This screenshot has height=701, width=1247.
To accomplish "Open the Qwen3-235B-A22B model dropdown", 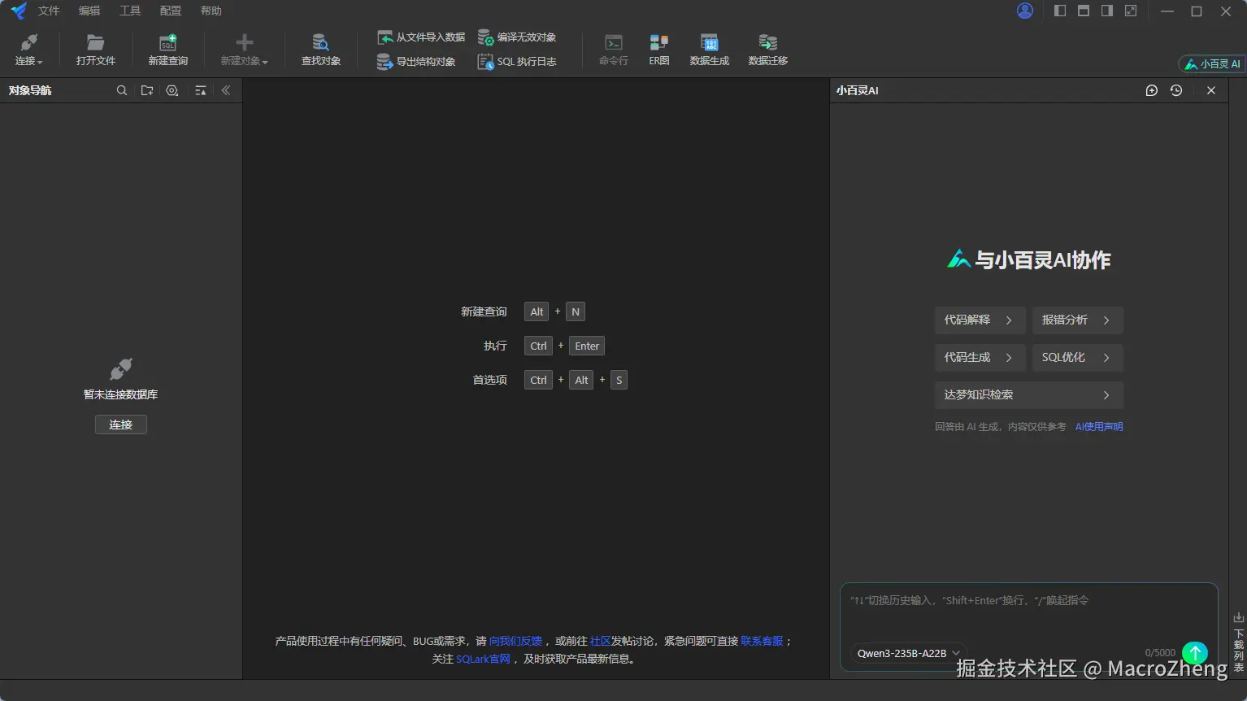I will pos(908,653).
